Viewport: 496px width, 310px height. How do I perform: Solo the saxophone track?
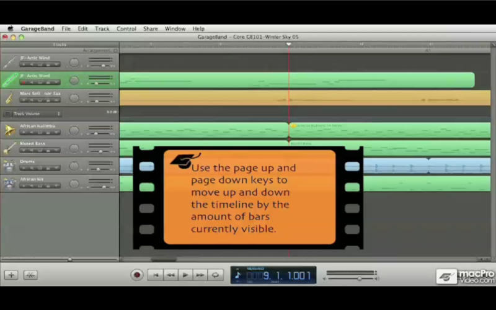pyautogui.click(x=40, y=100)
